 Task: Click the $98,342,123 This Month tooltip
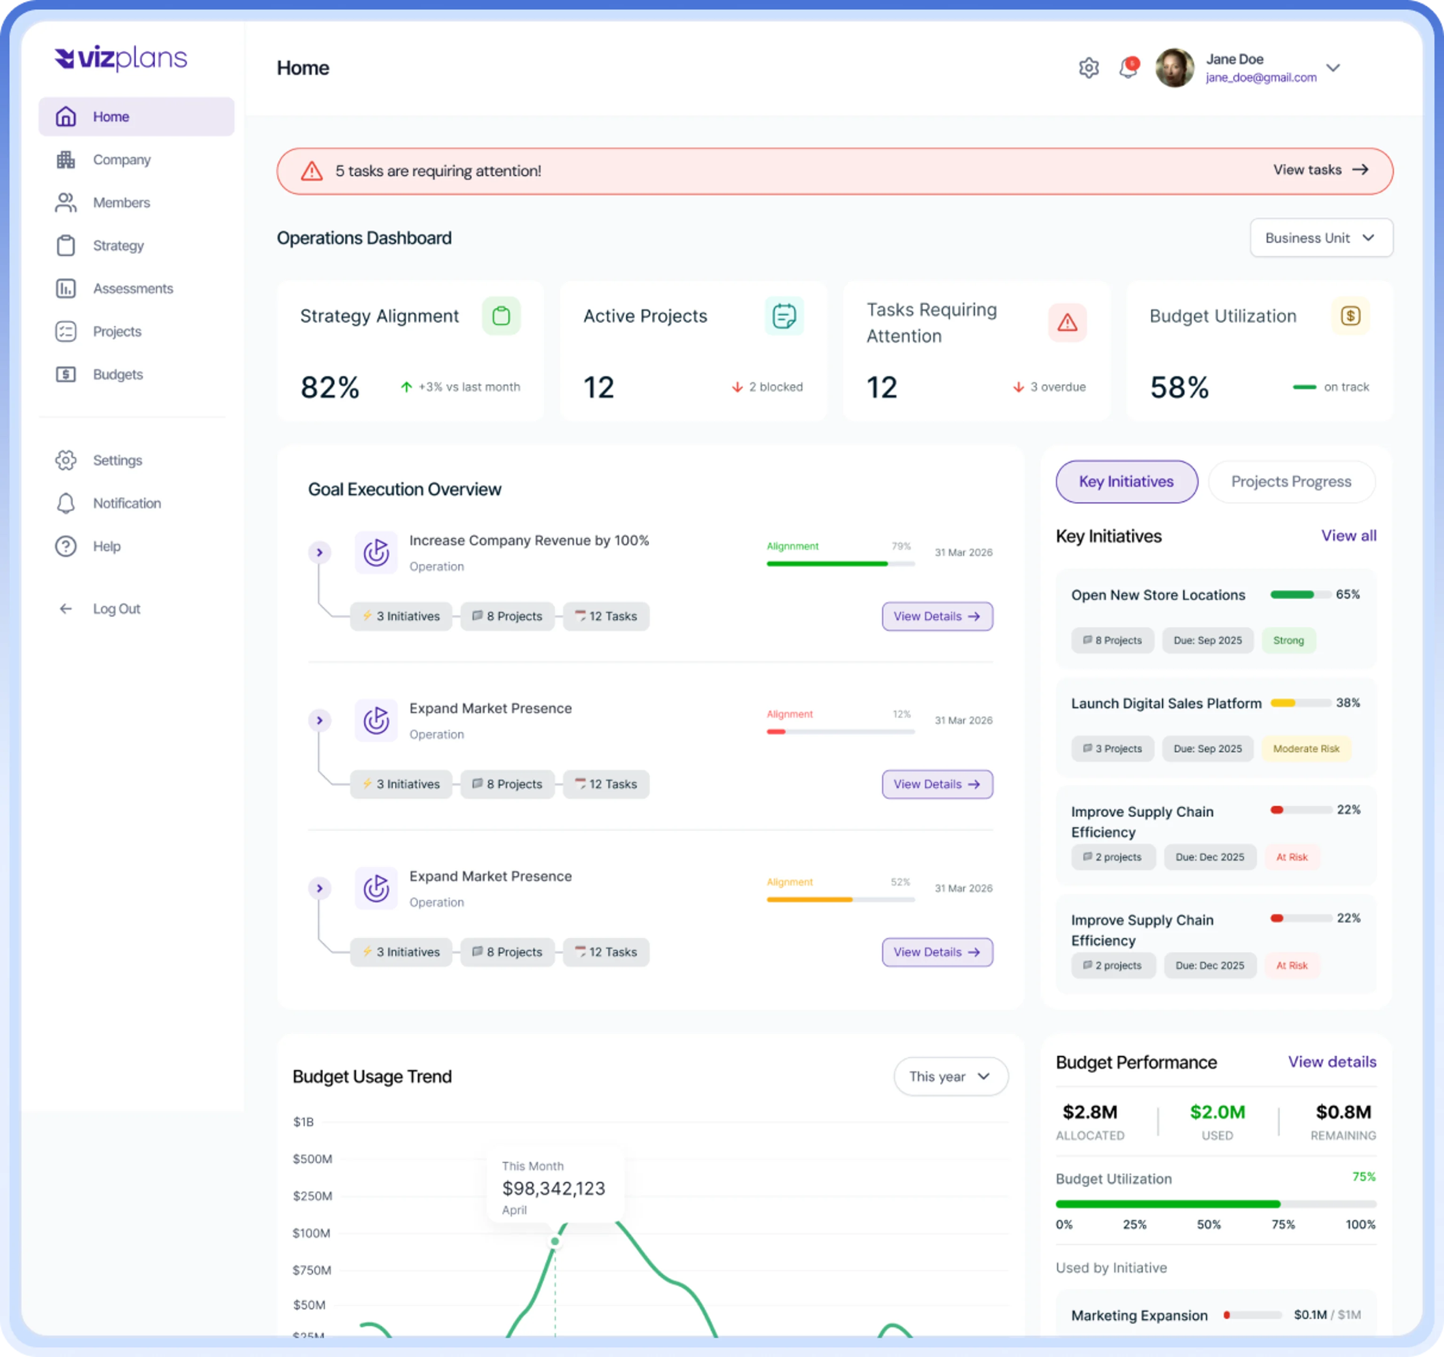click(x=555, y=1186)
